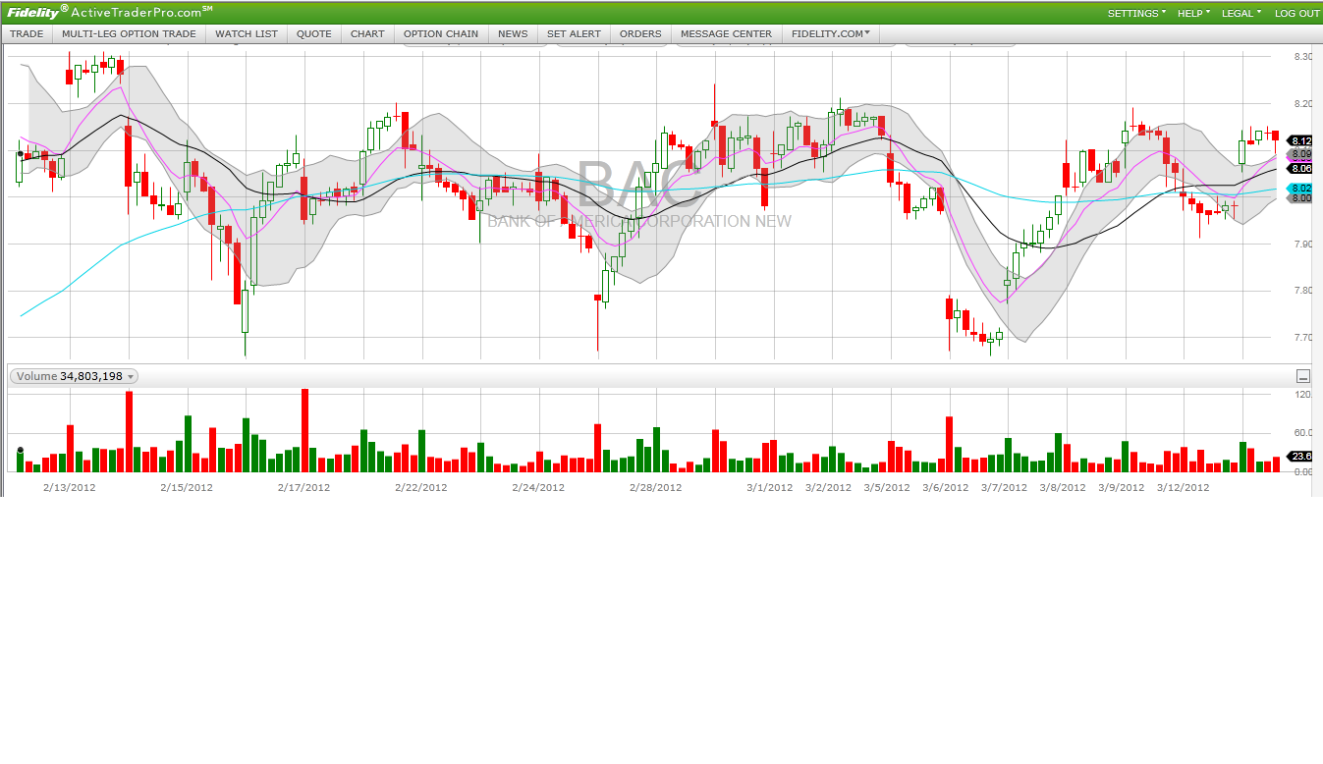
Task: Click the gray 8.09 price tag
Action: [x=1299, y=154]
